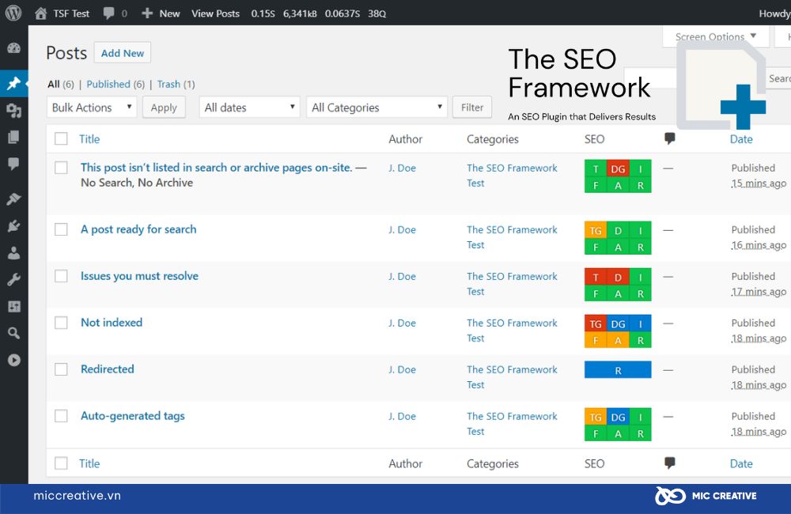791x514 pixels.
Task: Click The SEO Framework category on Not indexed row
Action: click(x=512, y=323)
